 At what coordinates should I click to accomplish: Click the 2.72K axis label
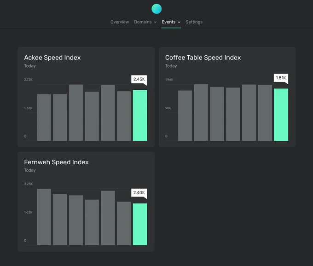pyautogui.click(x=28, y=80)
